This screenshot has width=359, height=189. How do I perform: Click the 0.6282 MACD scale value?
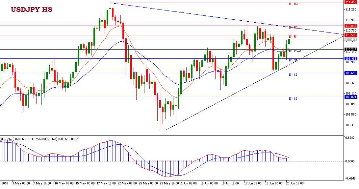coord(350,137)
